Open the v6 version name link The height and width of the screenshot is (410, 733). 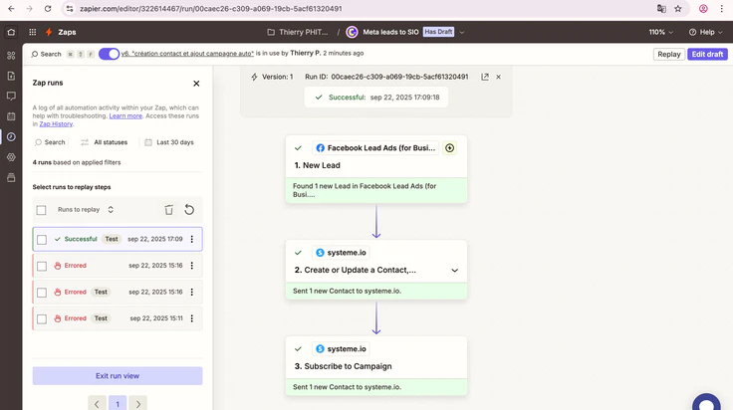point(187,53)
